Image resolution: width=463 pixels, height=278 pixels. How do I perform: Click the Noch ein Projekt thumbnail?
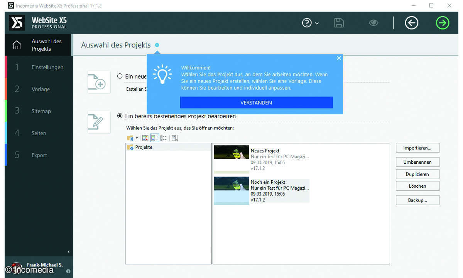231,191
